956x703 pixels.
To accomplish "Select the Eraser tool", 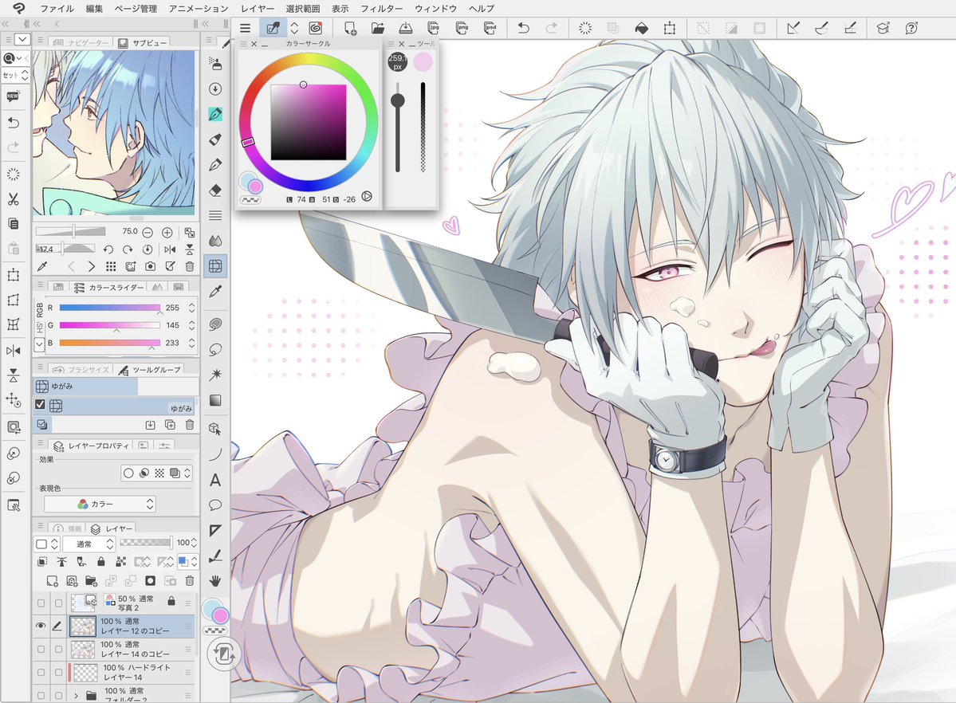I will [215, 190].
